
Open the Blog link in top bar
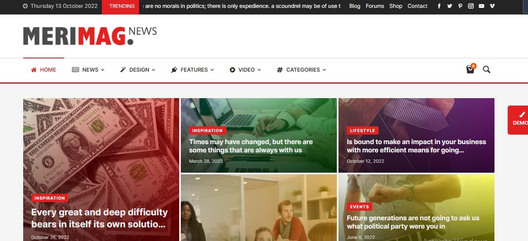[x=355, y=6]
